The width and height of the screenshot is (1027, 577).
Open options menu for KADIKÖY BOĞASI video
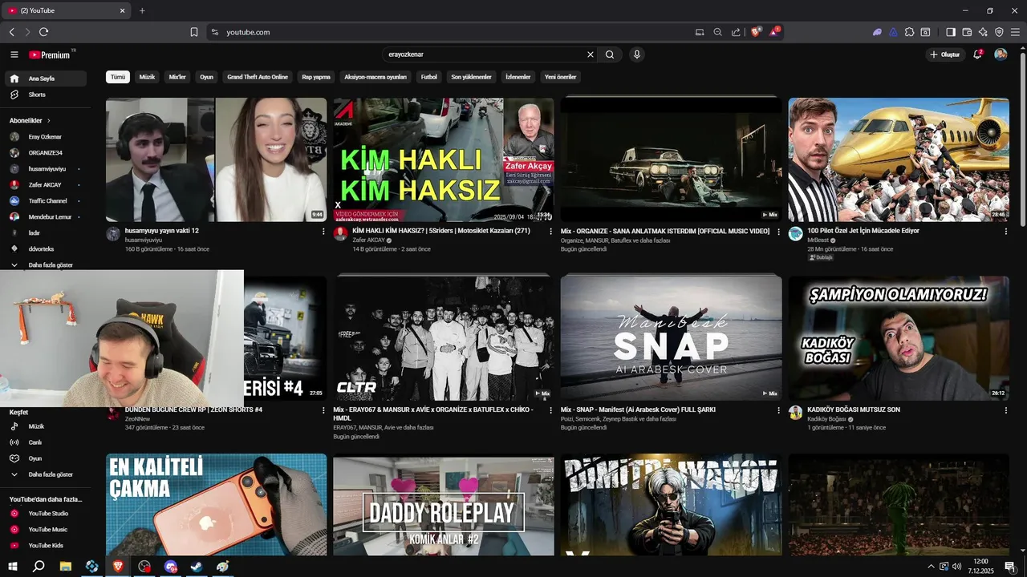pos(1006,410)
